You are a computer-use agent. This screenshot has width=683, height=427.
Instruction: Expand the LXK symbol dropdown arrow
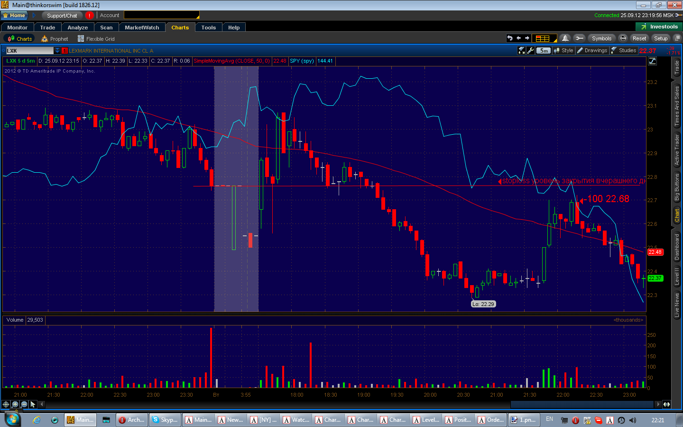click(x=57, y=50)
